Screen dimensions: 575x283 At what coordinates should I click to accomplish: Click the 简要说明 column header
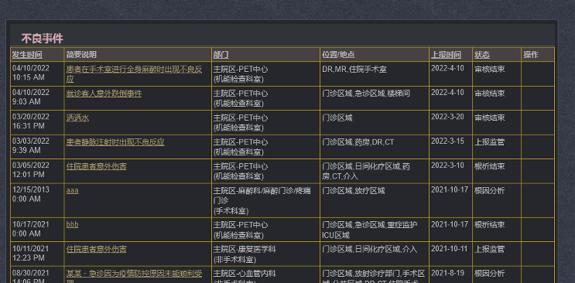81,55
